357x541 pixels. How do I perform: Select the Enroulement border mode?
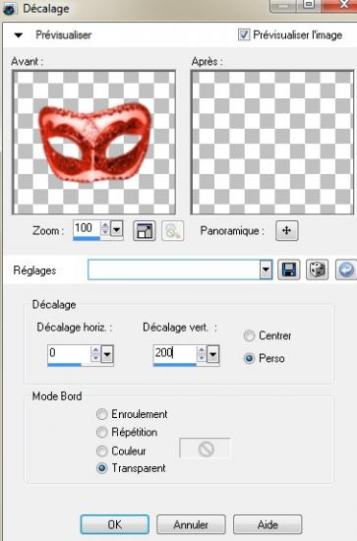[101, 414]
